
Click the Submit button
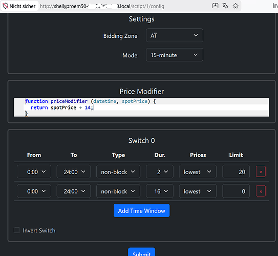pos(141,252)
